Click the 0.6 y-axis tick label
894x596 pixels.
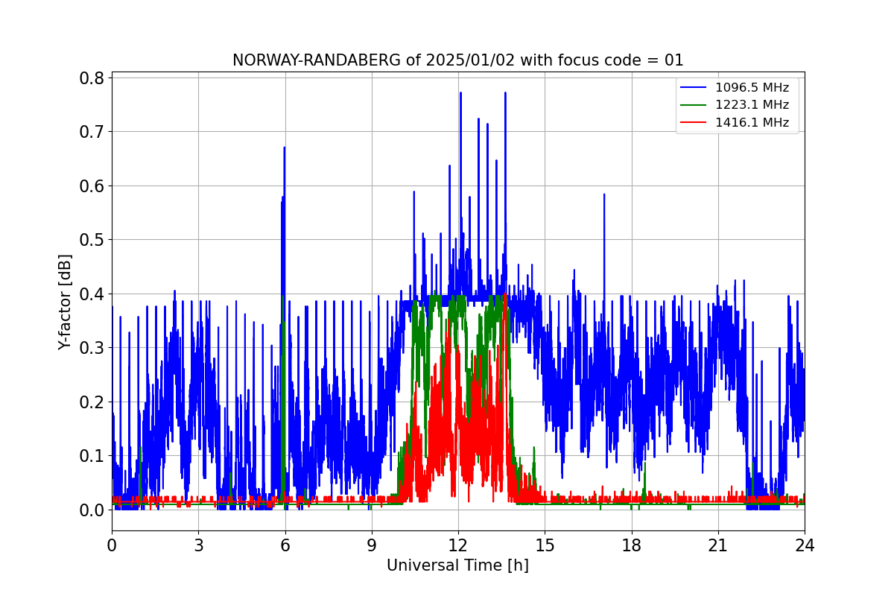92,186
